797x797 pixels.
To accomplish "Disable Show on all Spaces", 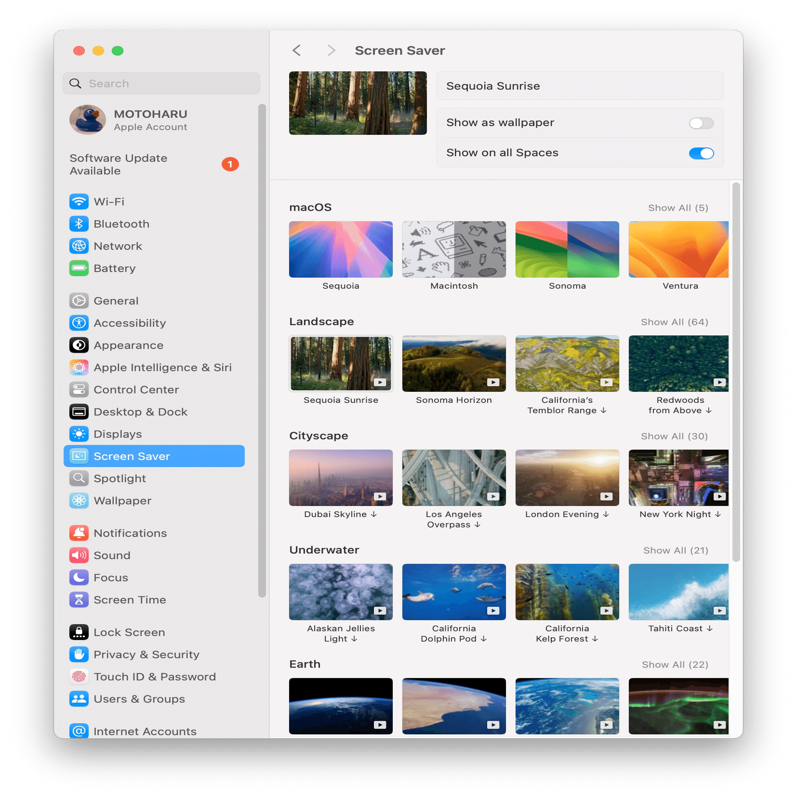I will (701, 153).
